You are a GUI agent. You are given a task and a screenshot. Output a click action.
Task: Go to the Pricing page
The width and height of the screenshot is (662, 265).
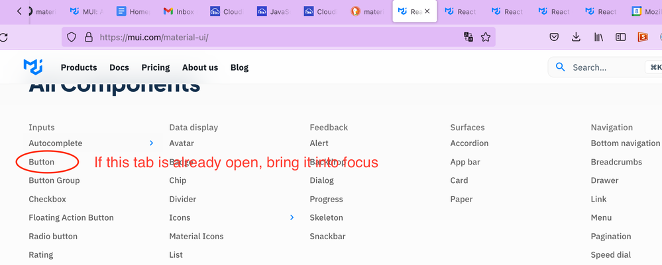[155, 67]
